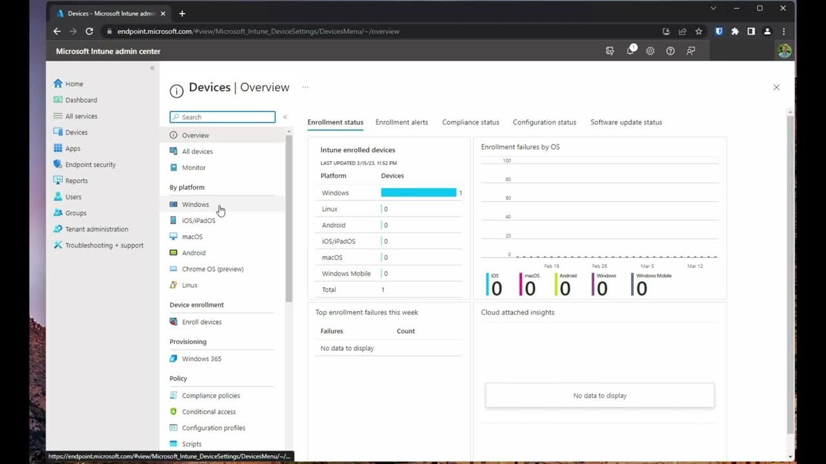This screenshot has width=826, height=464.
Task: Switch to the Compliance status tab
Action: (470, 122)
